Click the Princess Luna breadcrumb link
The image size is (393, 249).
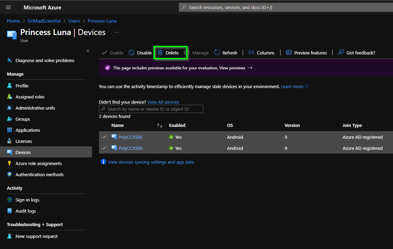(102, 21)
